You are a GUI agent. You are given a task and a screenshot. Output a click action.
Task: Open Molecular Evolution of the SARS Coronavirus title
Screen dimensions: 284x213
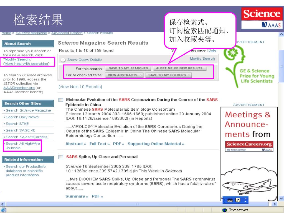click(x=142, y=102)
